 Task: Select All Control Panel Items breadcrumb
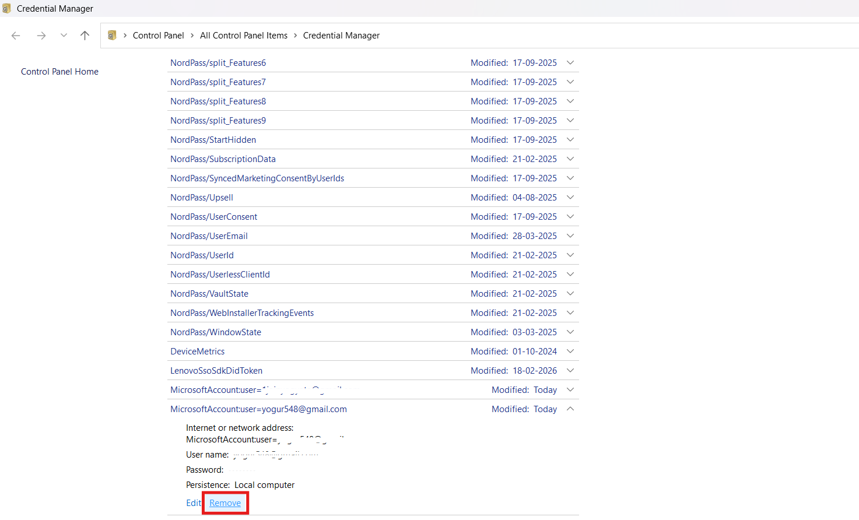click(x=243, y=36)
